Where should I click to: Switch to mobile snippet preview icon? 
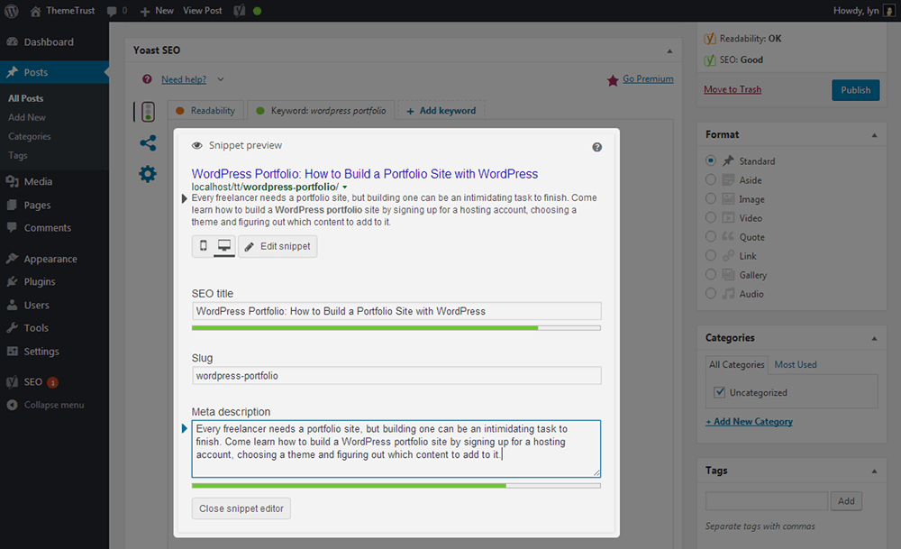click(x=203, y=246)
